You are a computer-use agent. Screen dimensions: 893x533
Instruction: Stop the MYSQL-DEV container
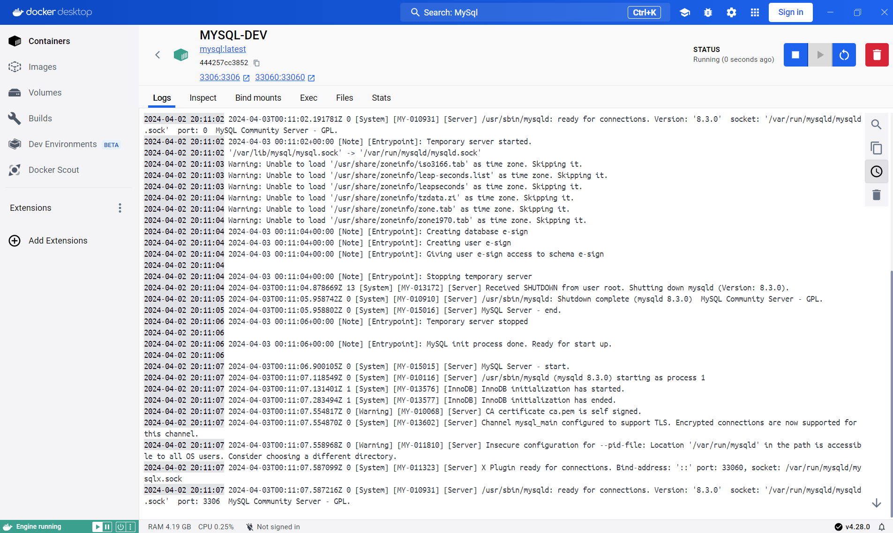click(x=795, y=55)
